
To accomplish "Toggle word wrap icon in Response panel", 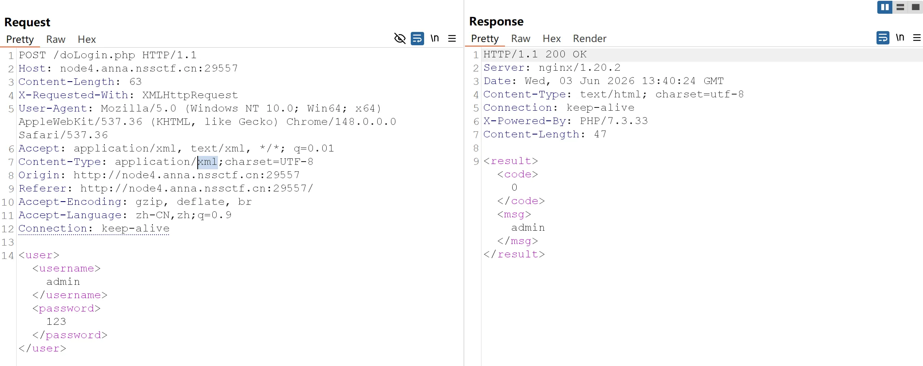I will coord(883,38).
